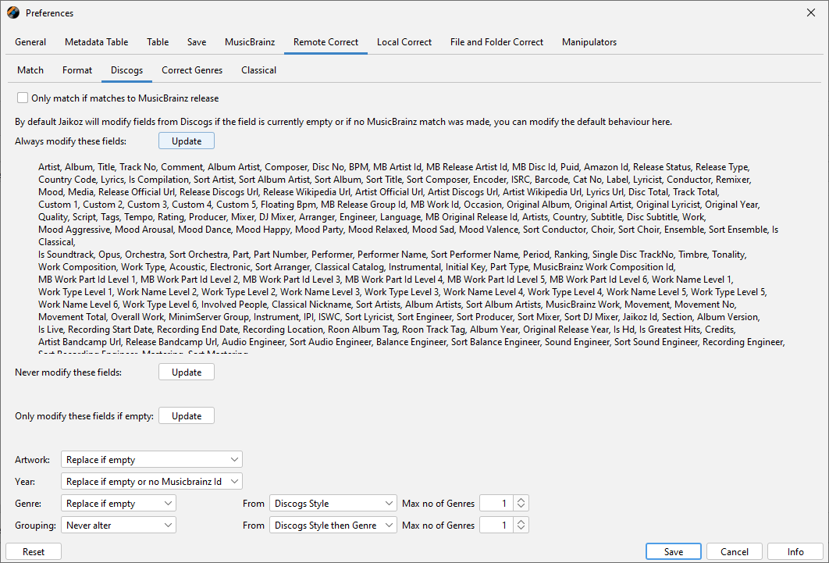Open the Grouping Never alter dropdown
The image size is (829, 563).
point(119,526)
